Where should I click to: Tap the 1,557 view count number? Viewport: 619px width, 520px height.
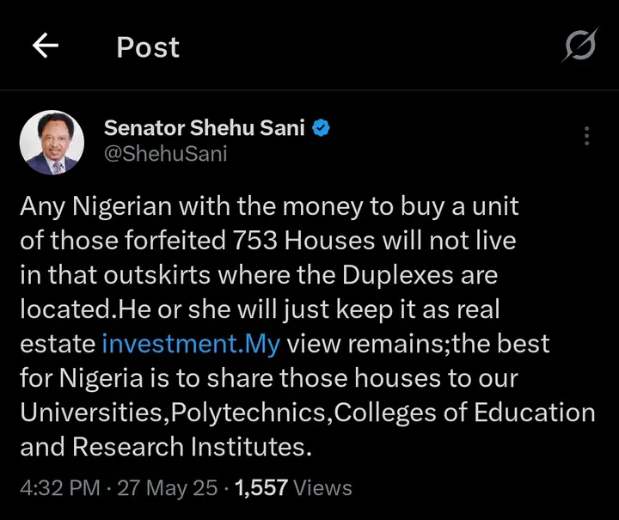pyautogui.click(x=260, y=488)
